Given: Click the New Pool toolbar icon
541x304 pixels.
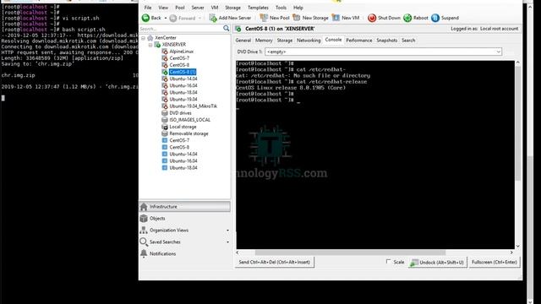Looking at the screenshot, I should (x=264, y=18).
